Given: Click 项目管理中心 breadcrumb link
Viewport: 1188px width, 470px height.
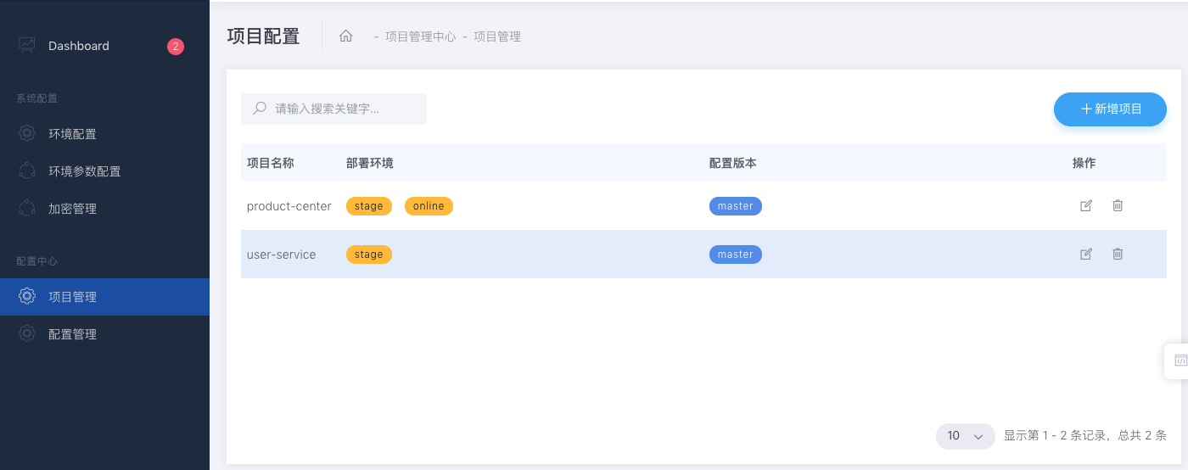Looking at the screenshot, I should point(420,36).
